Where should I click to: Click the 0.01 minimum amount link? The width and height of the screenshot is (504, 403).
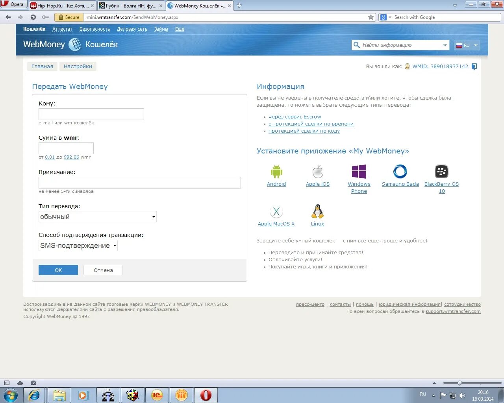click(x=50, y=157)
